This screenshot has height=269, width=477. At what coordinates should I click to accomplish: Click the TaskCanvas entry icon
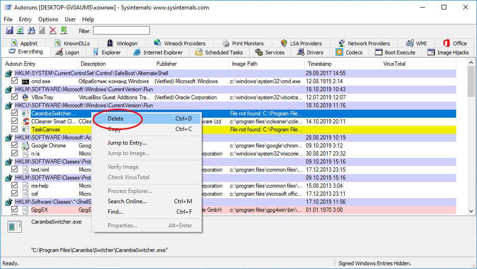point(26,130)
